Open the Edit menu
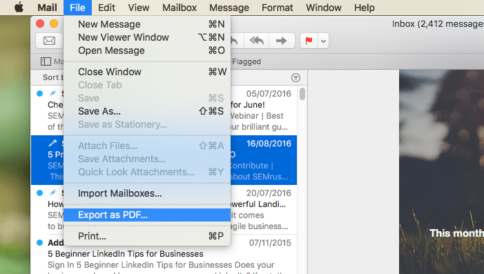 tap(106, 8)
